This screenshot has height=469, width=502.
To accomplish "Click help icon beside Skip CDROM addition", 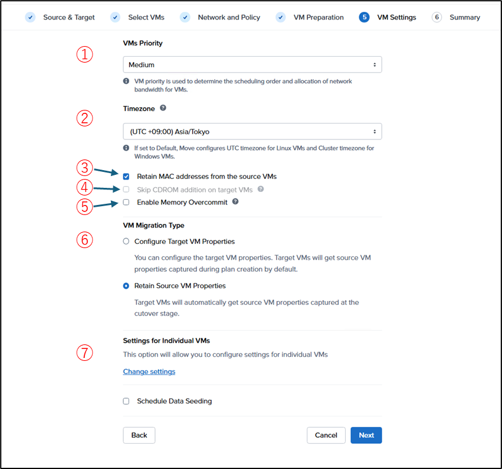I will [x=260, y=190].
